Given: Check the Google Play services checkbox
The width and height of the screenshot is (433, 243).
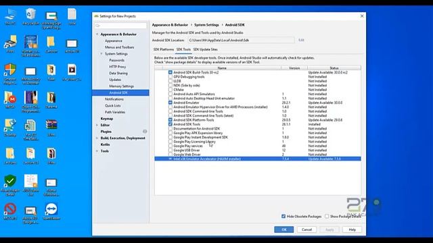Looking at the screenshot, I should tap(170, 146).
